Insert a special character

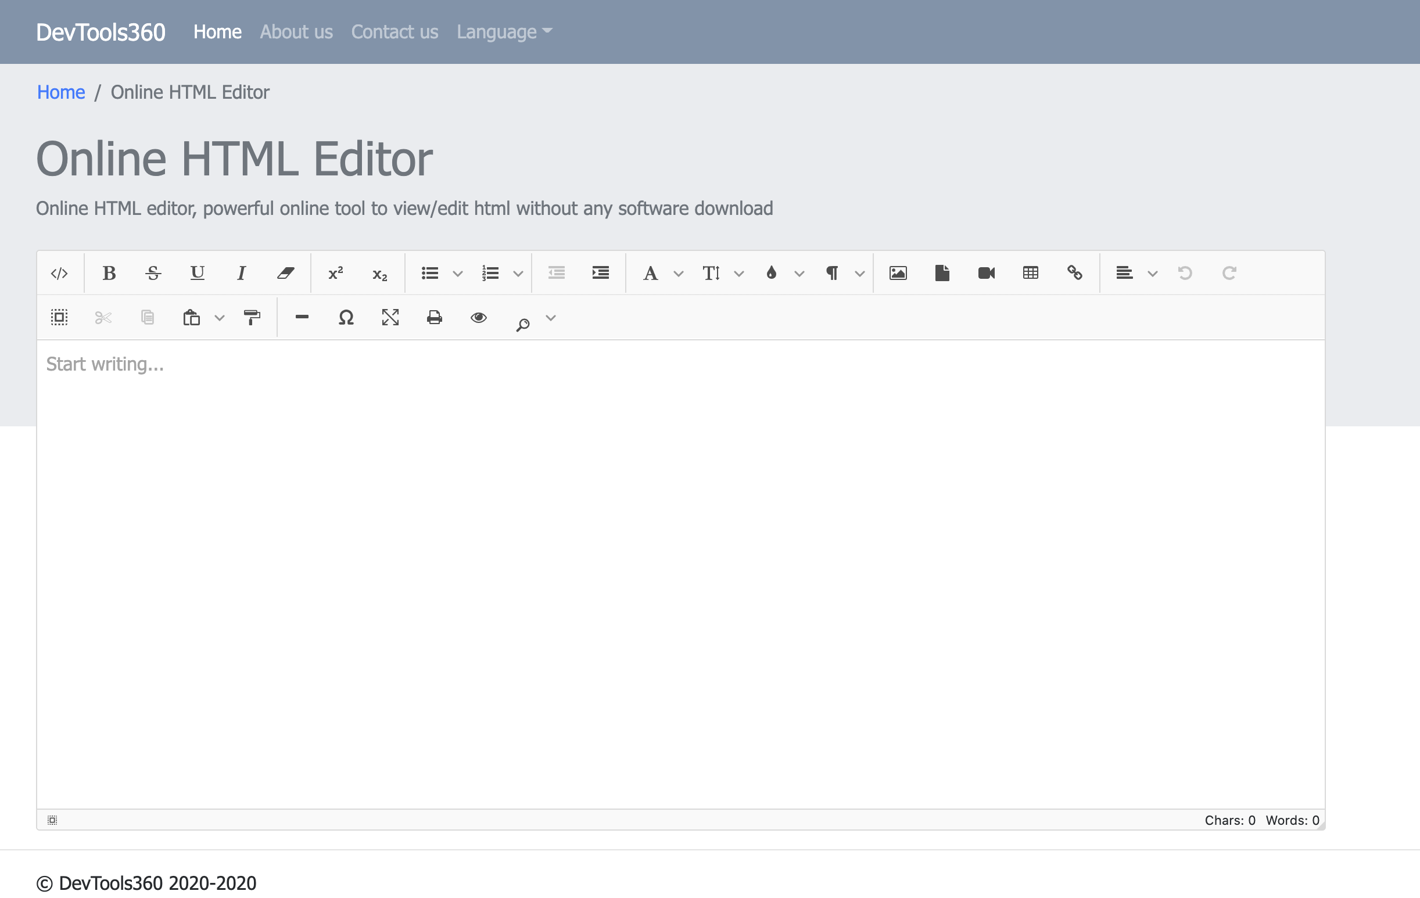(x=346, y=317)
